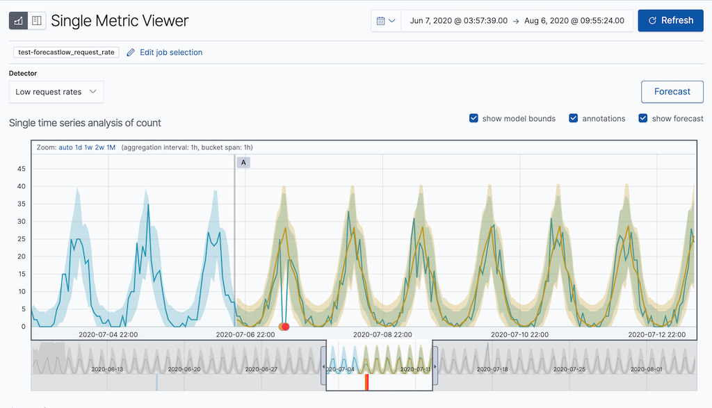Click the right chevron on the timeline brush
712x408 pixels.
point(436,366)
